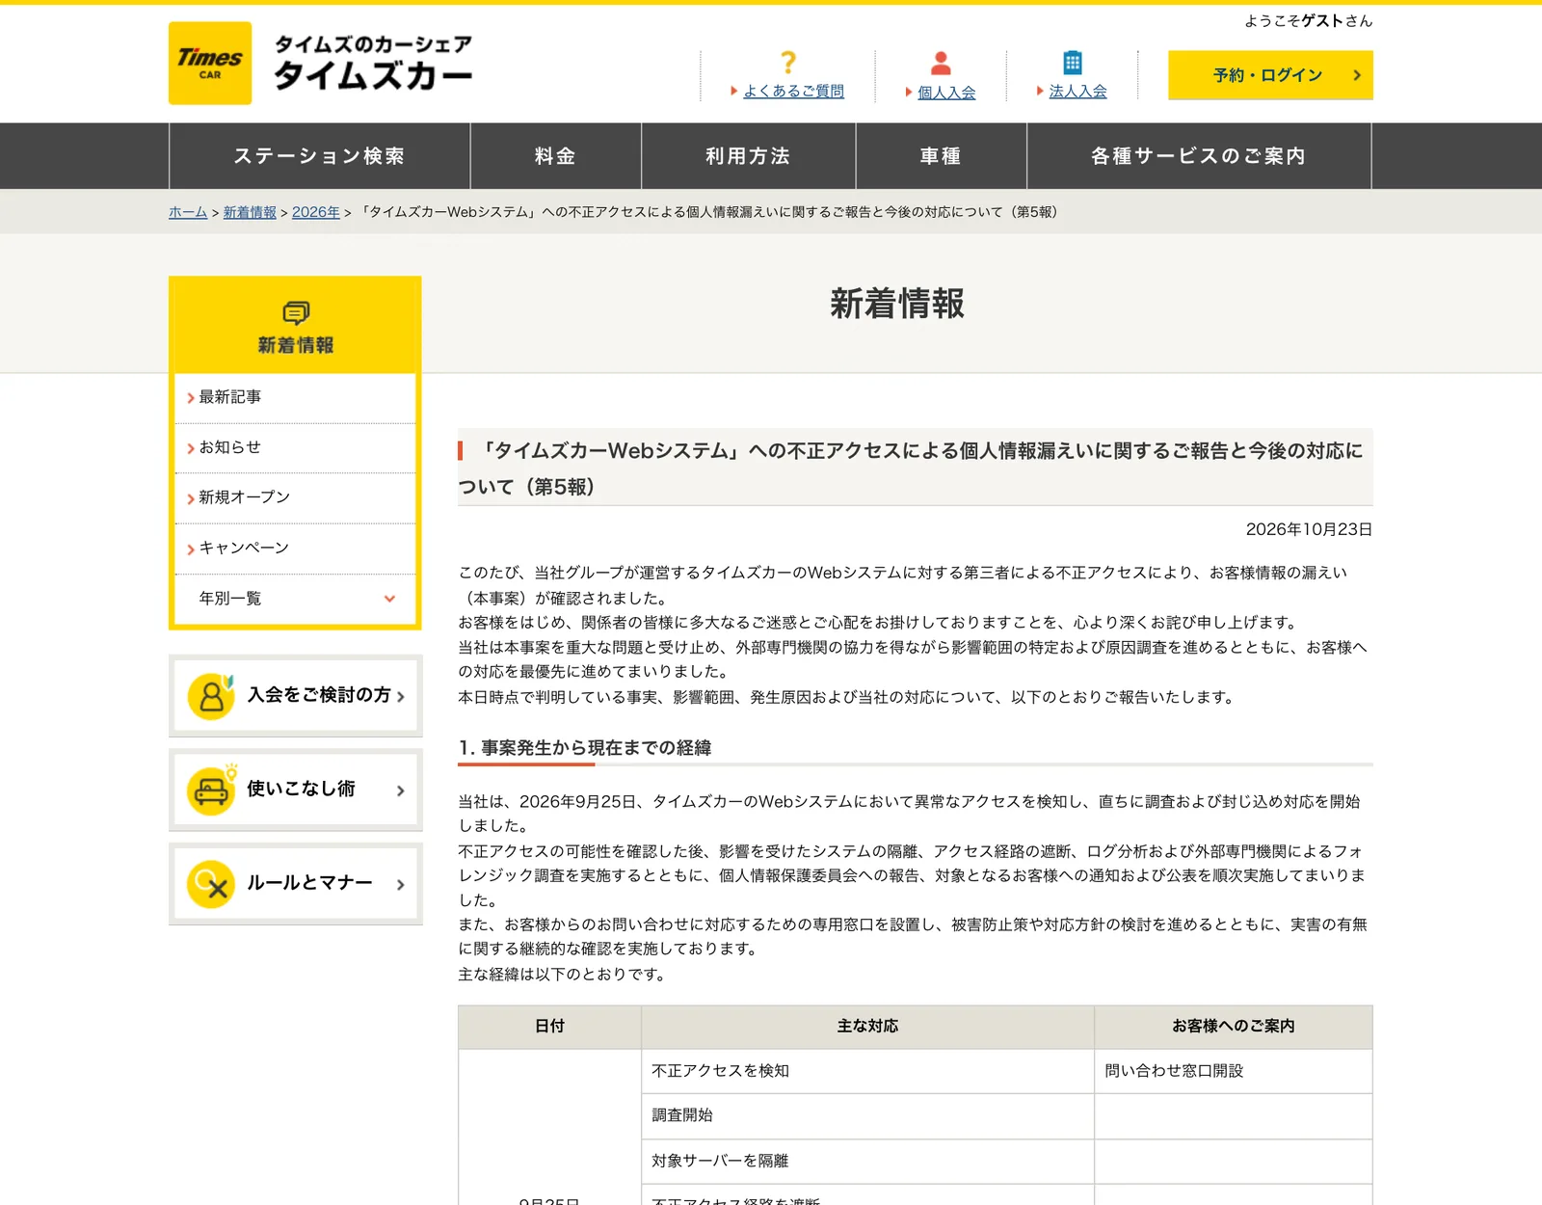The height and width of the screenshot is (1205, 1542).
Task: Click the chevron on 使いこなし術 banner
Action: coord(401,790)
